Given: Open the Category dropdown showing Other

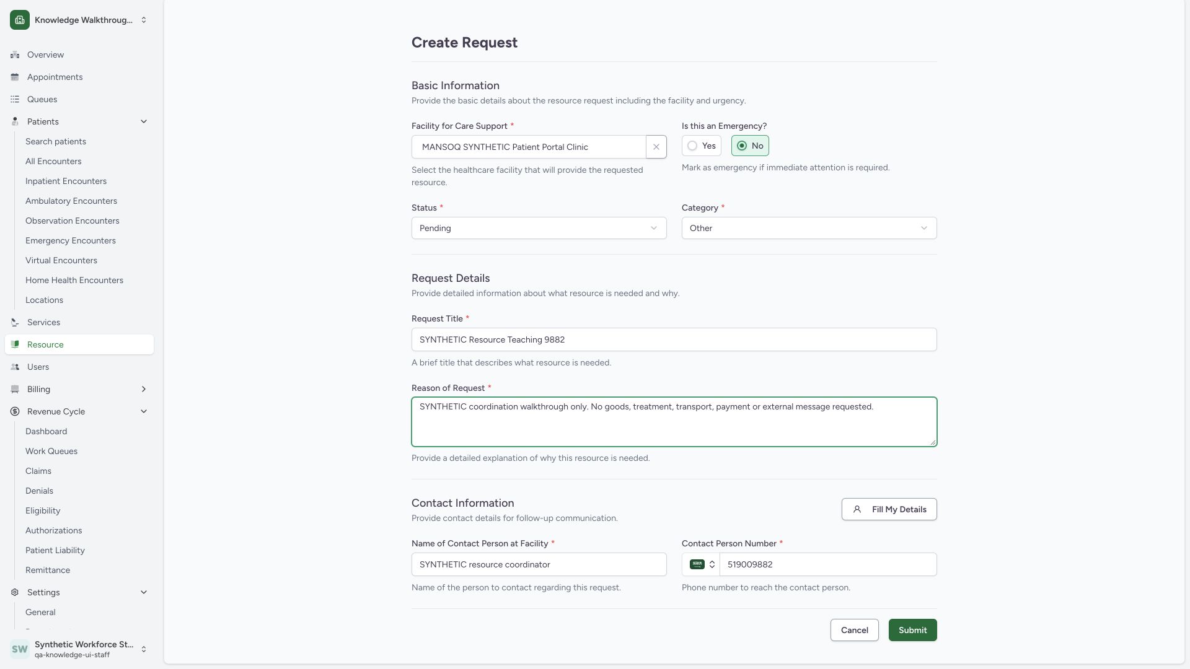Looking at the screenshot, I should (x=809, y=228).
